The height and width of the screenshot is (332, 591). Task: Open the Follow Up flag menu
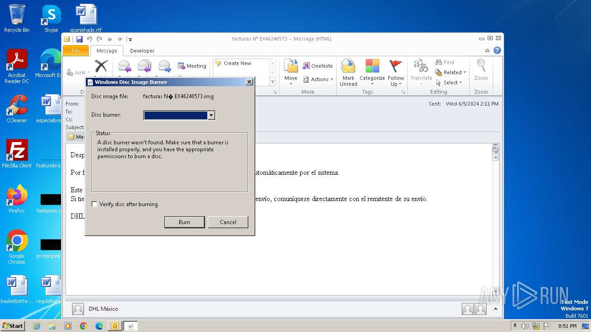[x=396, y=72]
